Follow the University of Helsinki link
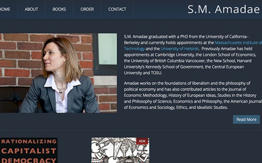The height and width of the screenshot is (163, 262). pos(179,49)
